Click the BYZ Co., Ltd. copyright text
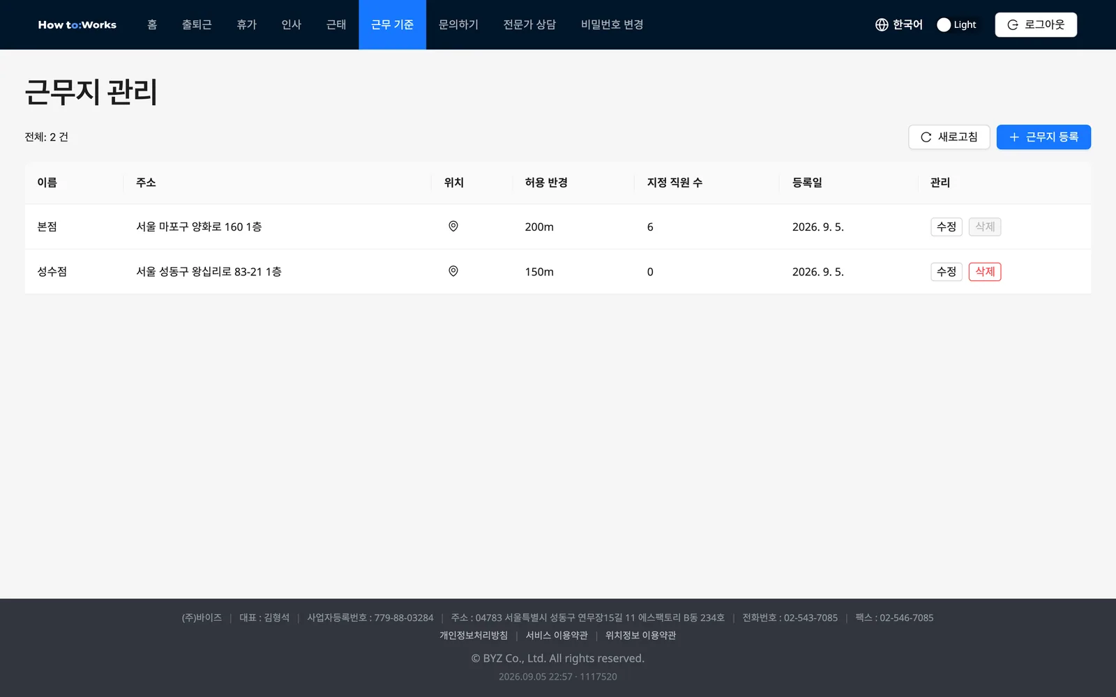This screenshot has height=697, width=1116. click(557, 659)
